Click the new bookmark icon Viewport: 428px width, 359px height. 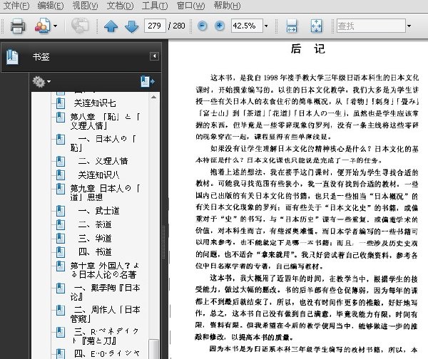[x=148, y=81]
